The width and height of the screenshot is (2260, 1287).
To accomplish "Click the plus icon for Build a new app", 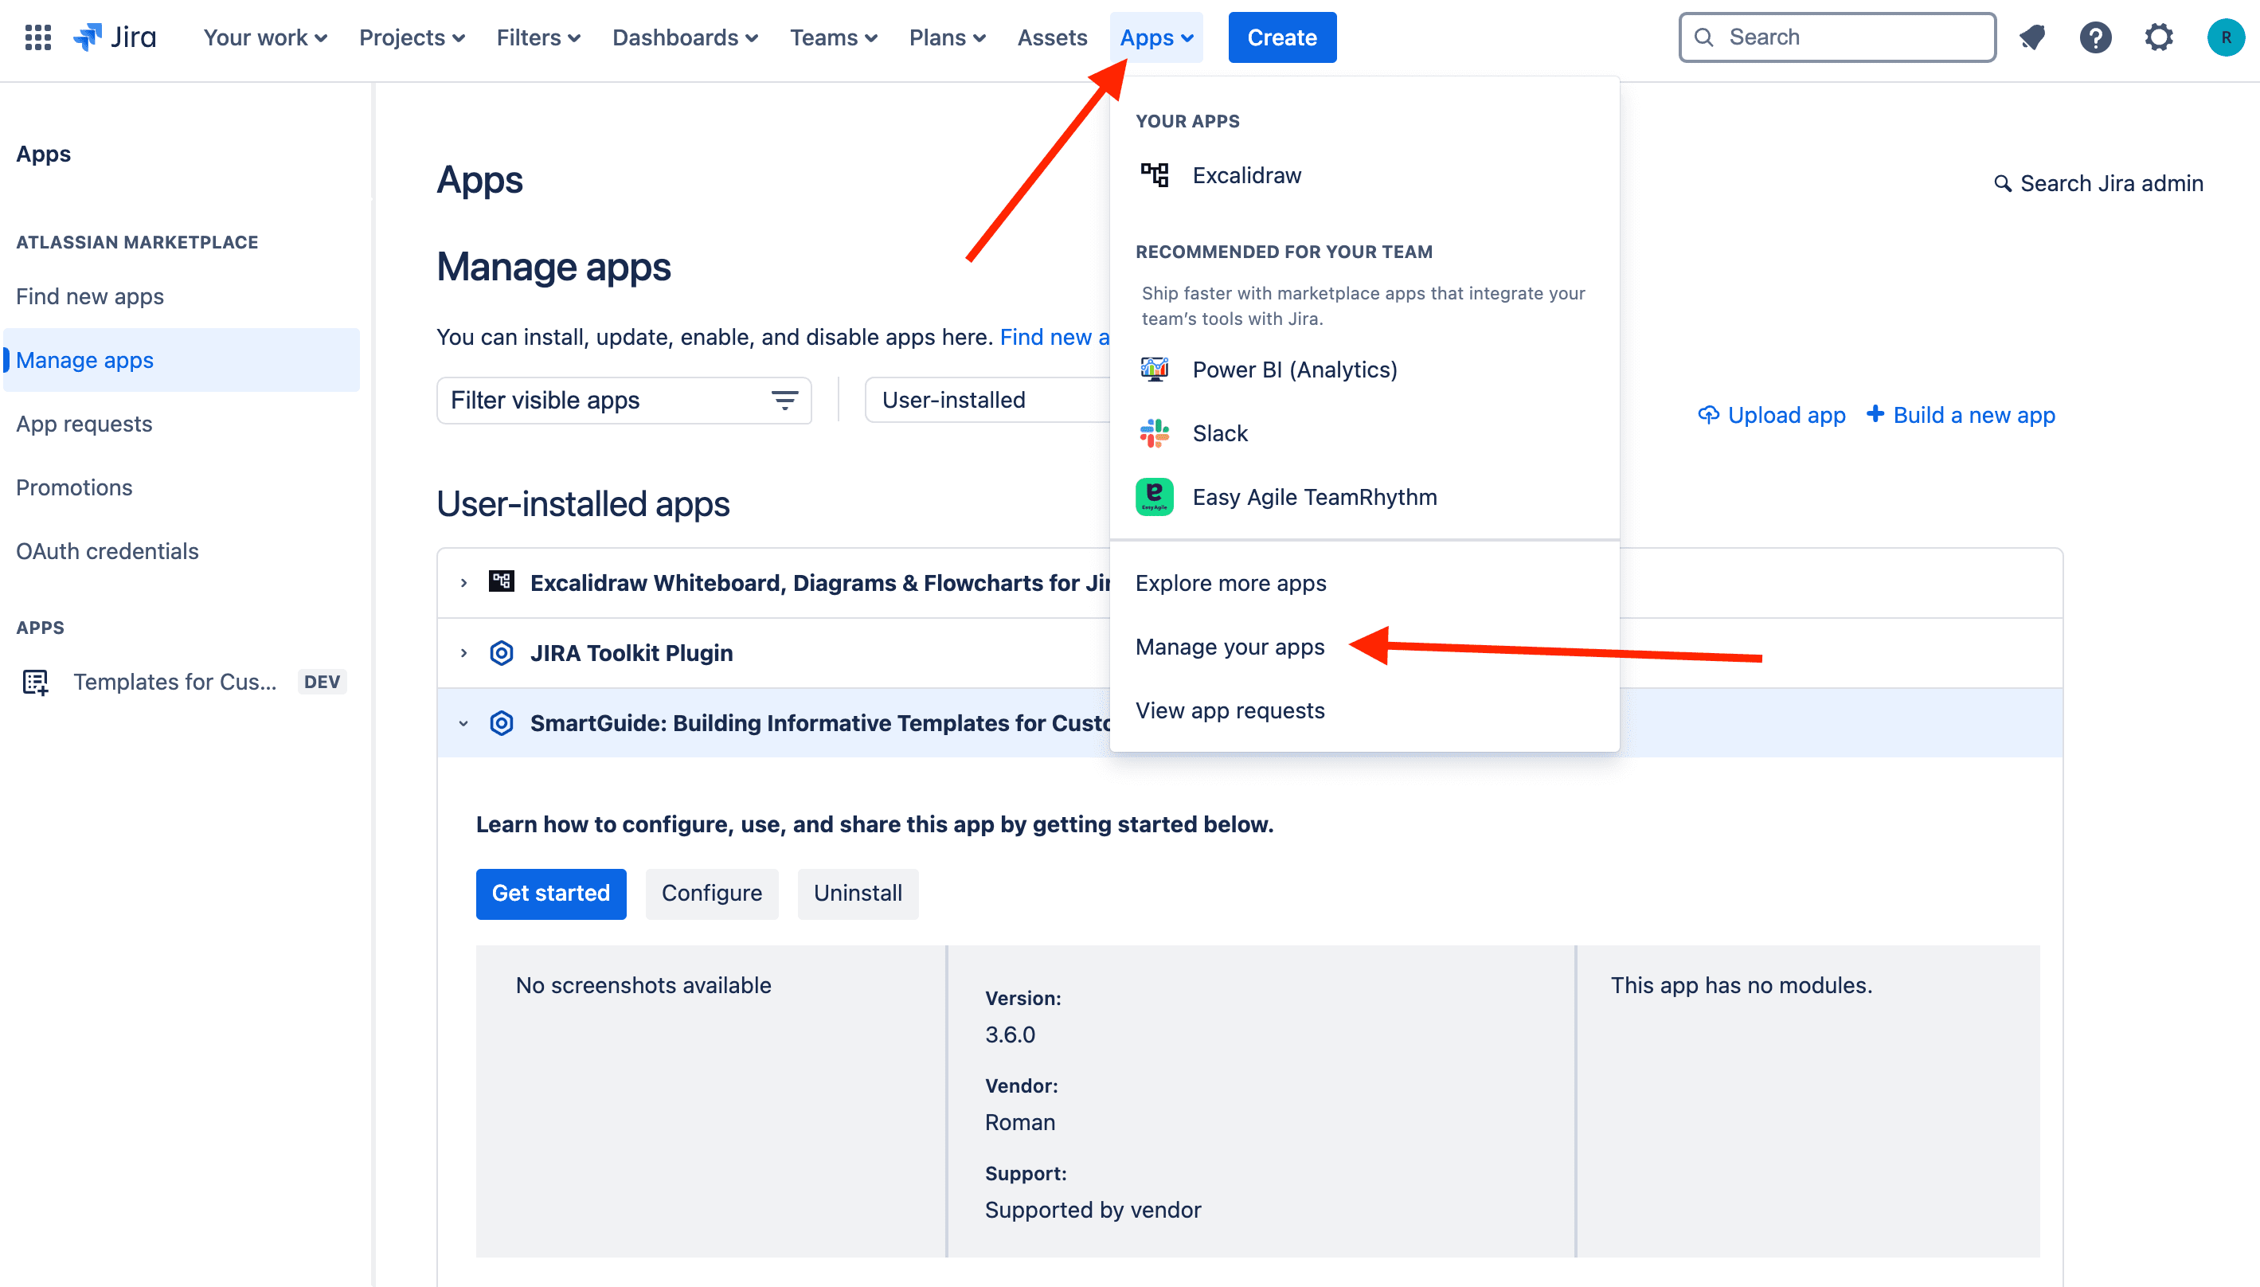I will coord(1874,413).
